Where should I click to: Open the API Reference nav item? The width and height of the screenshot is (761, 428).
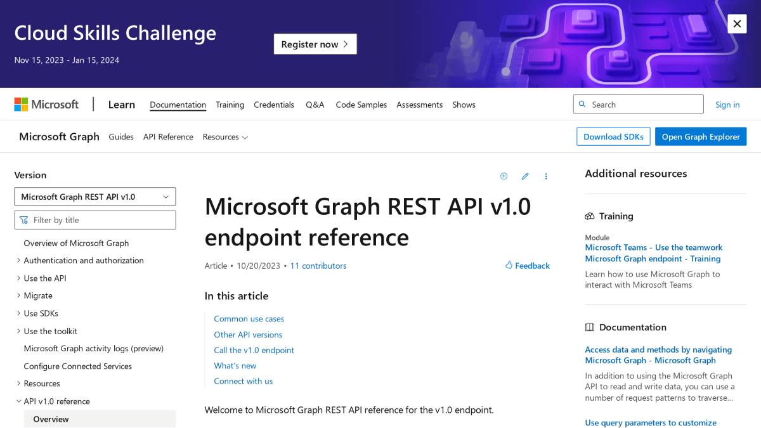[x=168, y=137]
